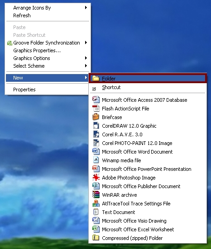Click the Publisher Document icon
211x249 pixels.
point(96,186)
